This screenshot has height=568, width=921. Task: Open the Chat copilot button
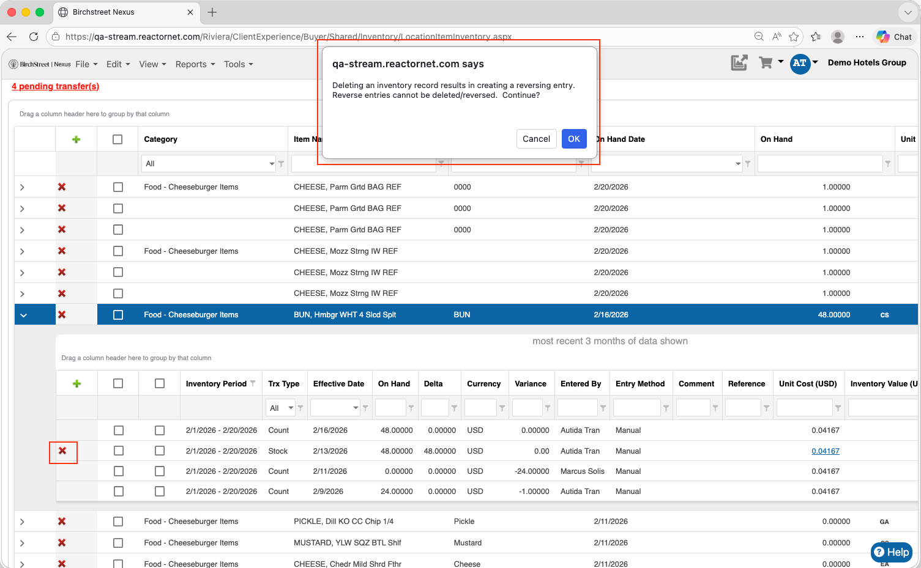(894, 37)
